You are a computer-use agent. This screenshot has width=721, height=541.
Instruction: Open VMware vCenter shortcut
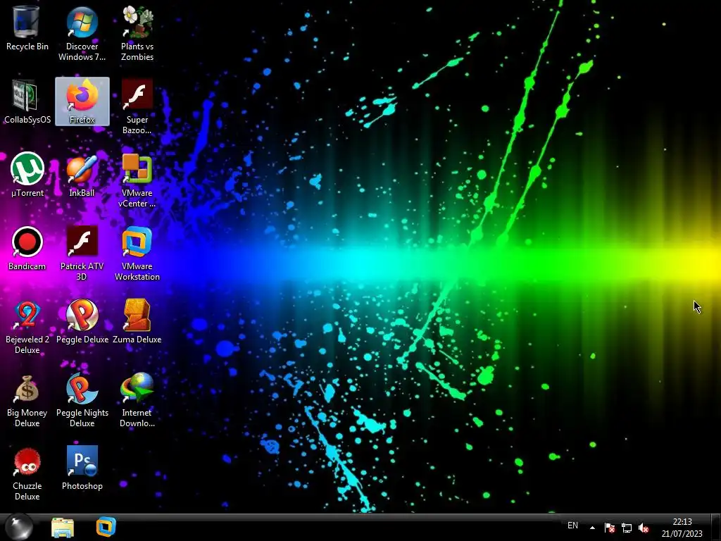pos(137,180)
